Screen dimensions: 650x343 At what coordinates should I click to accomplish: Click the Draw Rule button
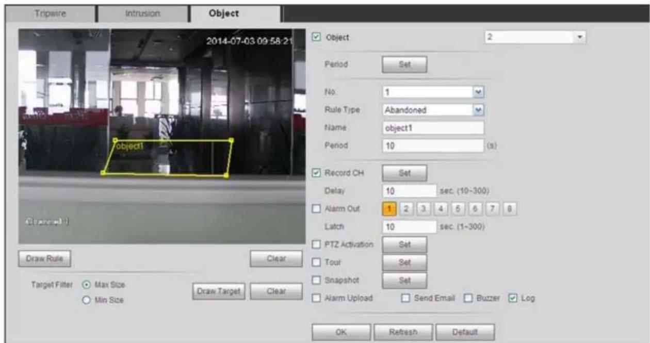pos(44,259)
